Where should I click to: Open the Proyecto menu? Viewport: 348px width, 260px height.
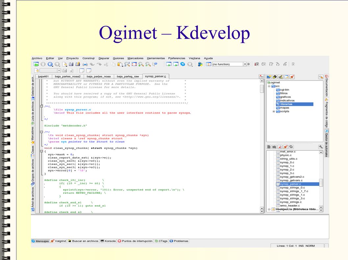(72, 58)
